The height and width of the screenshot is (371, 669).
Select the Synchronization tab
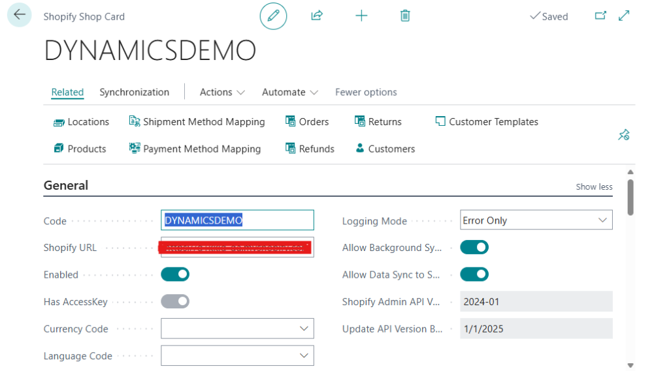click(x=135, y=93)
